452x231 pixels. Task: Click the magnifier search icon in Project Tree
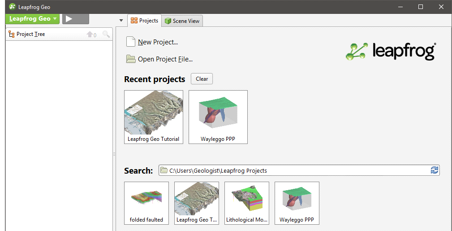point(106,35)
